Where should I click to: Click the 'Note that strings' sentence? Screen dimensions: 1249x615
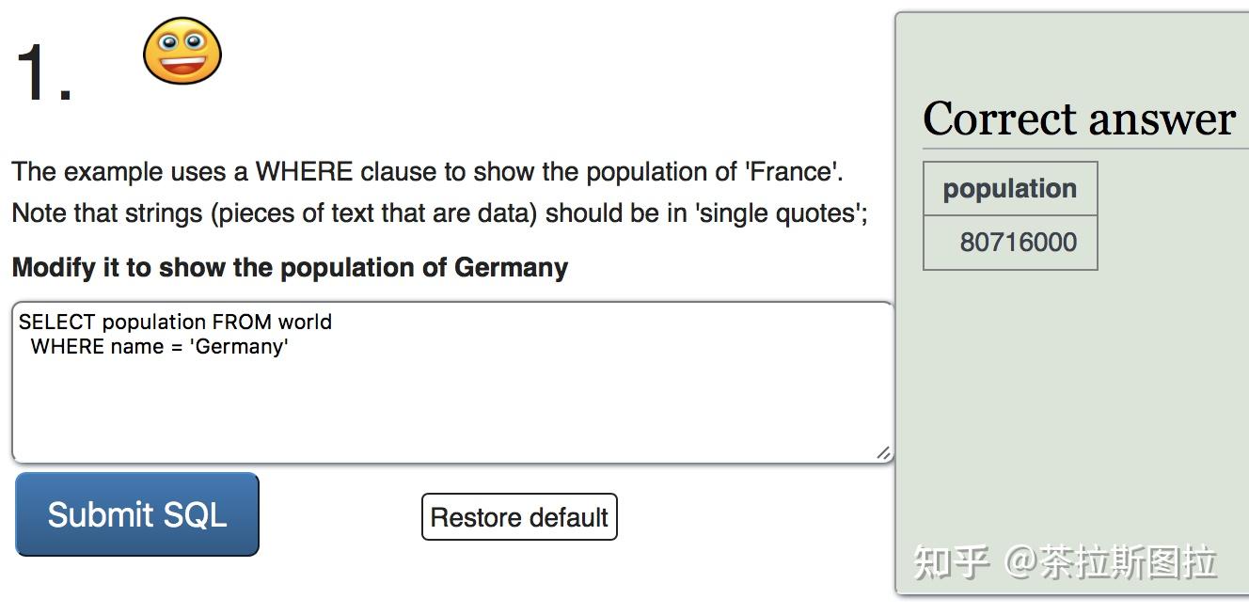[x=439, y=213]
